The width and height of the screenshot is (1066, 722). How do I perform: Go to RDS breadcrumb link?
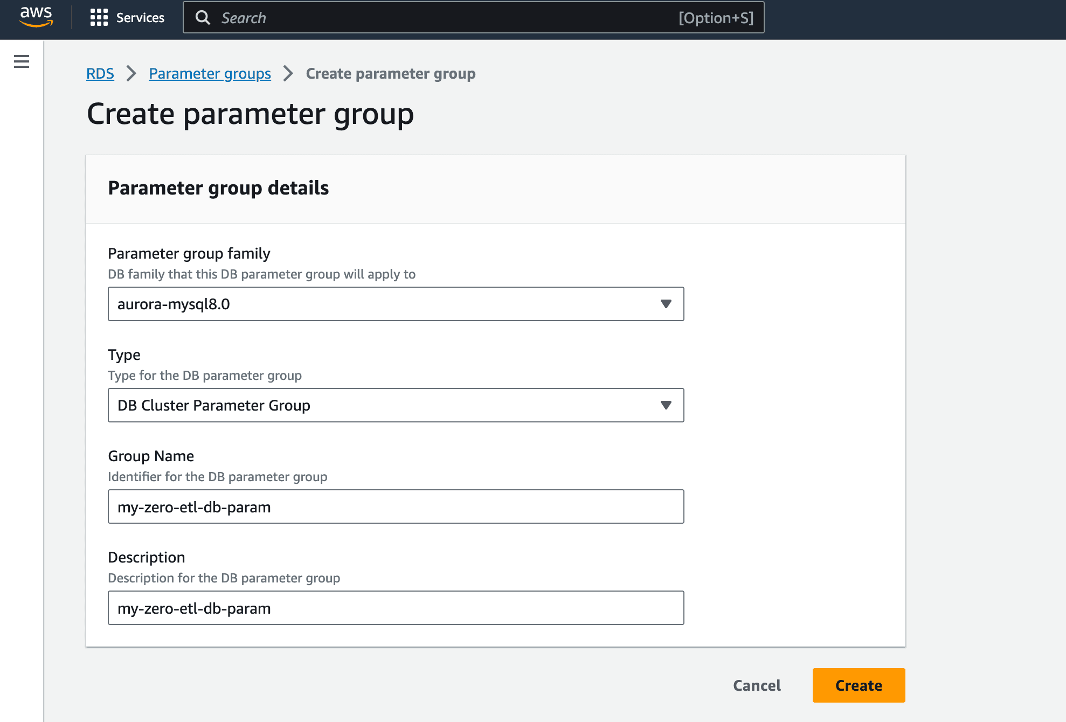pos(100,74)
